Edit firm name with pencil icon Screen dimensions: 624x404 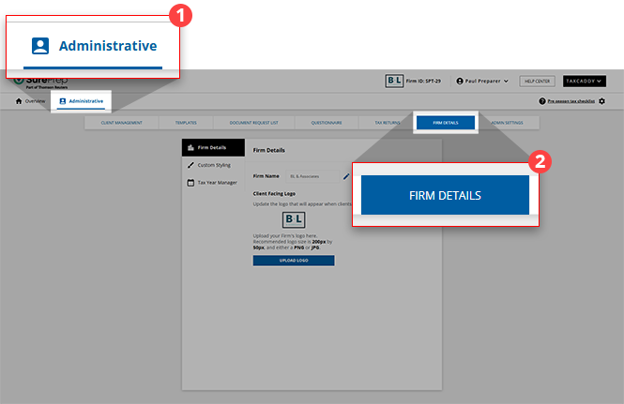point(346,176)
